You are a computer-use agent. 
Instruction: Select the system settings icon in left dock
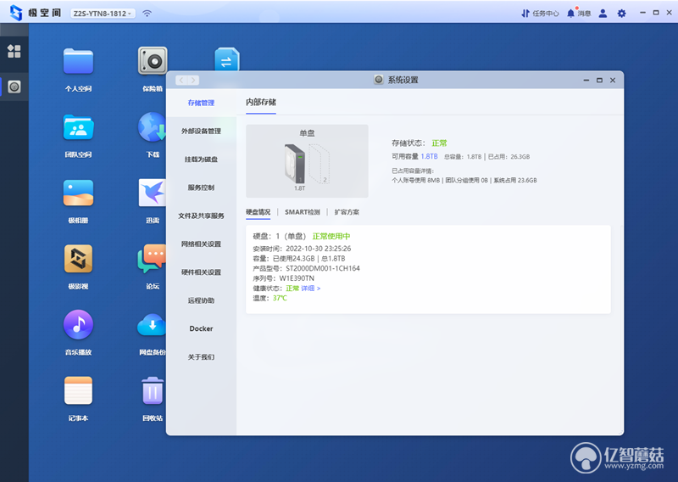pos(14,87)
